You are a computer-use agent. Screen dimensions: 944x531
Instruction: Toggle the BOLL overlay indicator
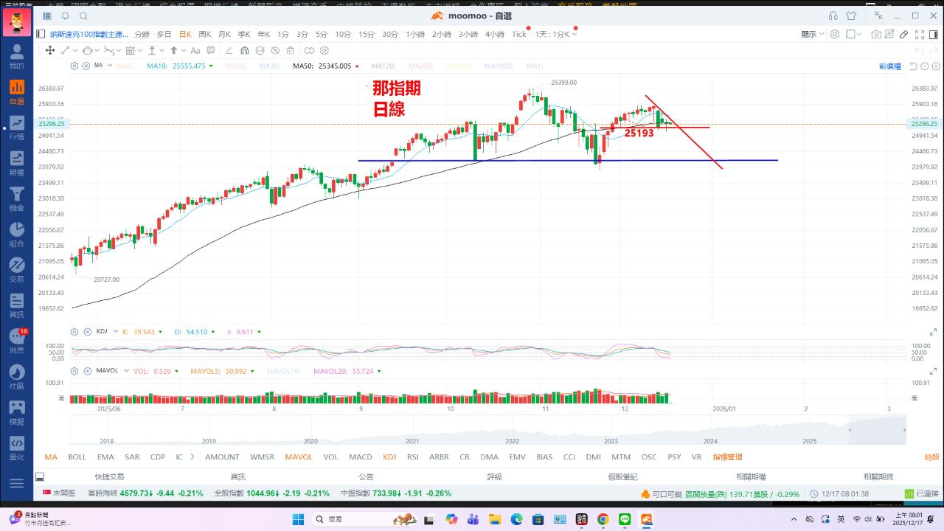click(77, 457)
